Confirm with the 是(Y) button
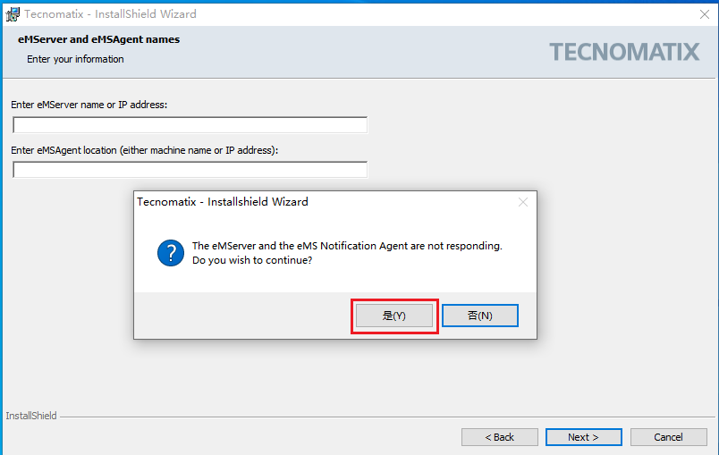This screenshot has width=719, height=455. click(394, 316)
